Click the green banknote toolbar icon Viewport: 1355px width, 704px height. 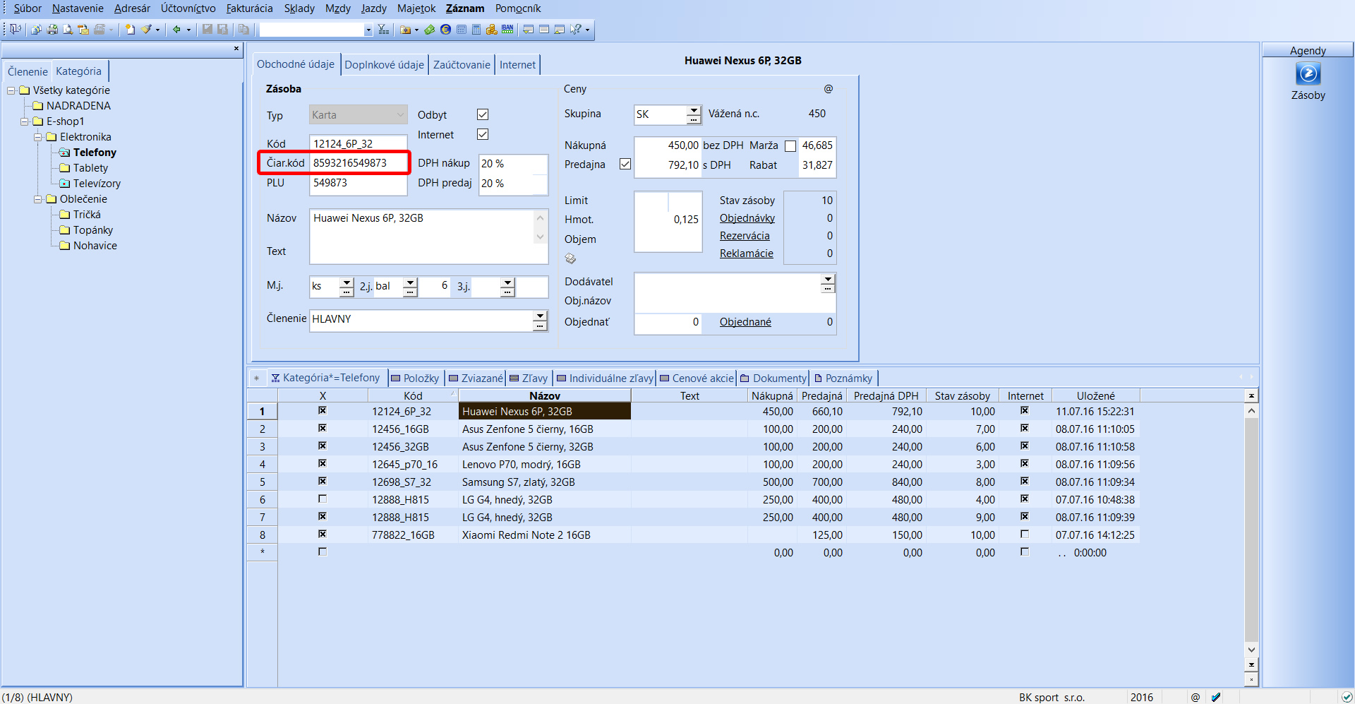(x=429, y=29)
